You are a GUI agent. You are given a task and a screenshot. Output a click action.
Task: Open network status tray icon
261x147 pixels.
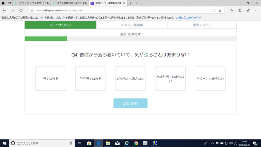pos(227,143)
